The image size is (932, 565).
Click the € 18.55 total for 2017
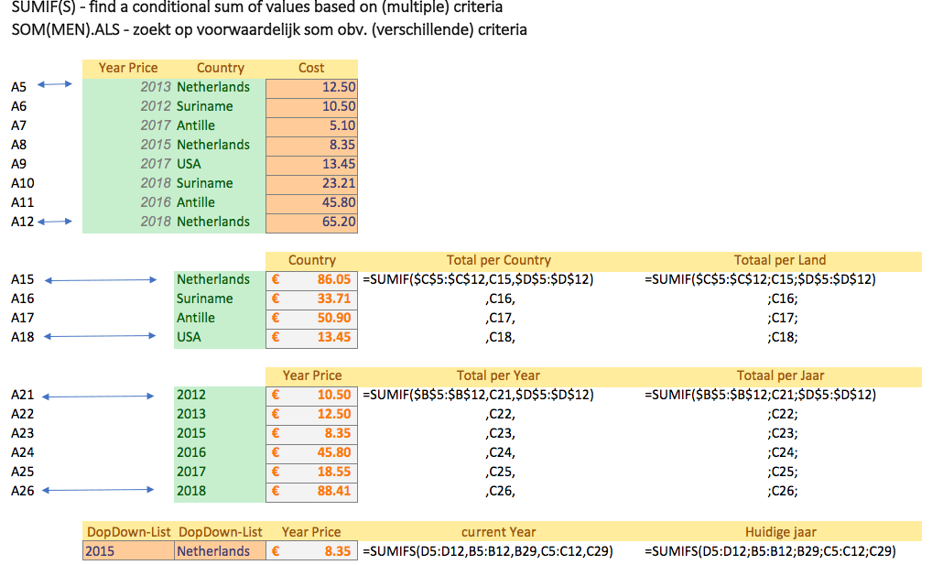[x=311, y=473]
